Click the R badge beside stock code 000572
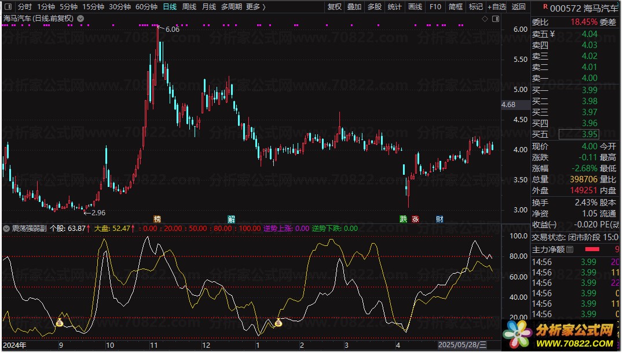Screen dimensions: 623x353 click(x=545, y=6)
